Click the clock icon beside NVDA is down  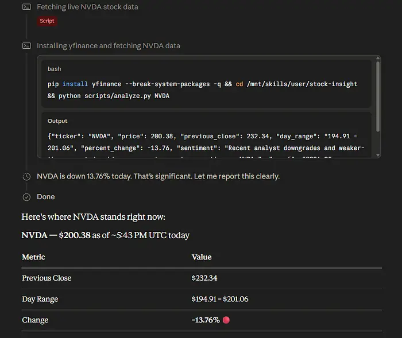pos(26,177)
